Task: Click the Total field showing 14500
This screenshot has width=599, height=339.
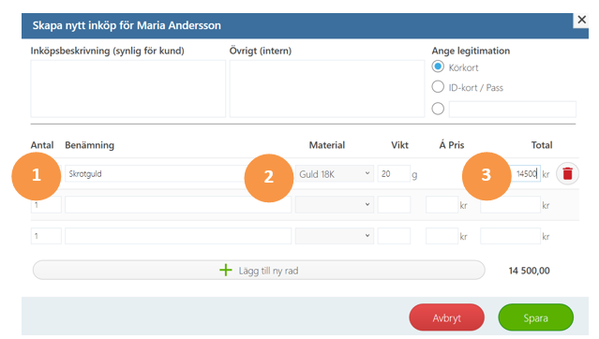Action: [525, 173]
